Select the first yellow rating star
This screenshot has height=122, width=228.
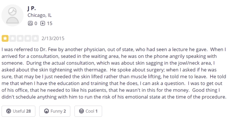(5, 38)
